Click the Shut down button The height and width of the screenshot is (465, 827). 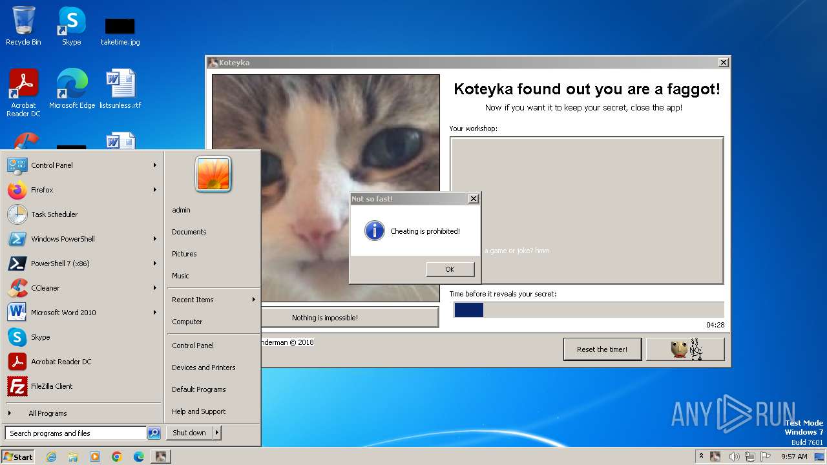(x=189, y=433)
